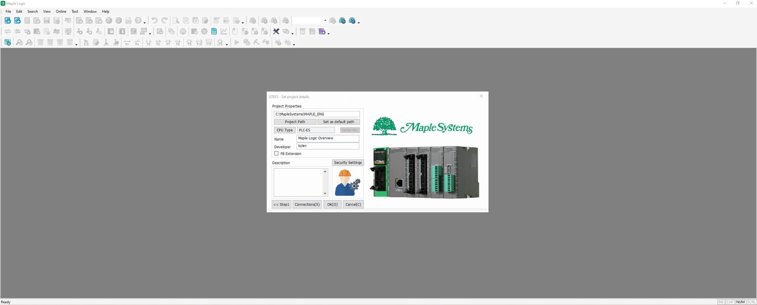The height and width of the screenshot is (305, 757).
Task: Click the colored icon starting the third toolbar row
Action: [7, 43]
